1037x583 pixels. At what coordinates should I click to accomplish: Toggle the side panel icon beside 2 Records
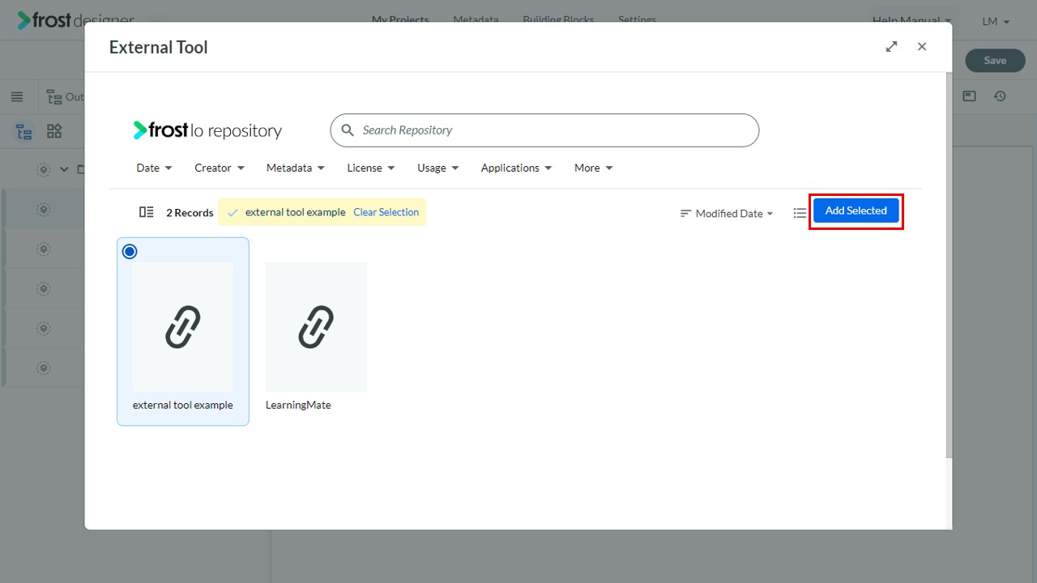[147, 212]
